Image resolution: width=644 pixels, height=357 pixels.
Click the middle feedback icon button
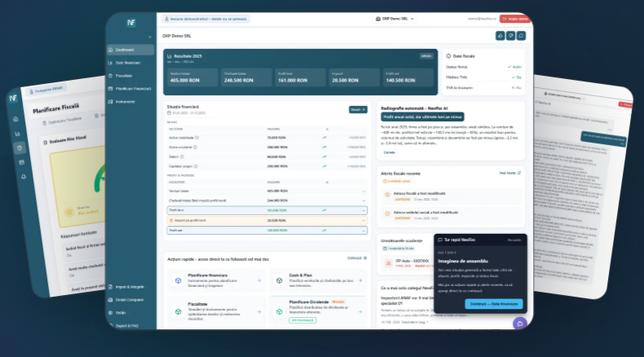pyautogui.click(x=510, y=36)
